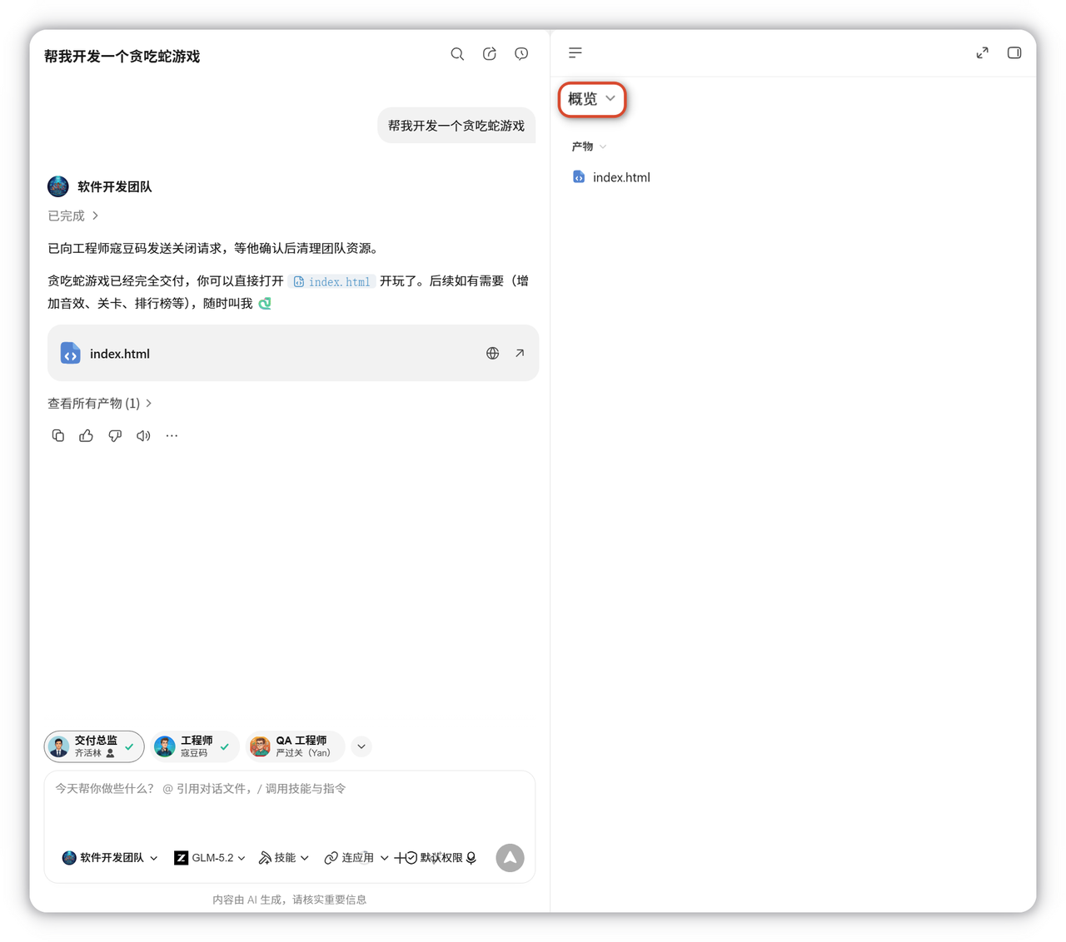Open the 默认权限 permission setting
Screen dimensions: 1066x942
click(434, 858)
